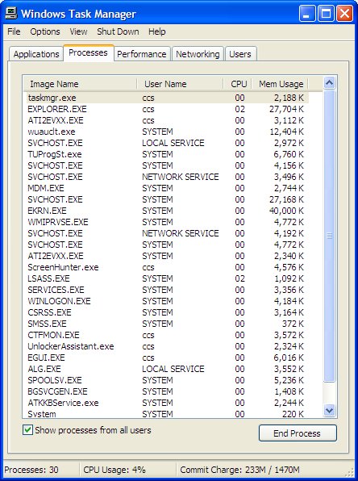Click the Task Manager title bar icon
The image size is (358, 481).
(x=11, y=14)
